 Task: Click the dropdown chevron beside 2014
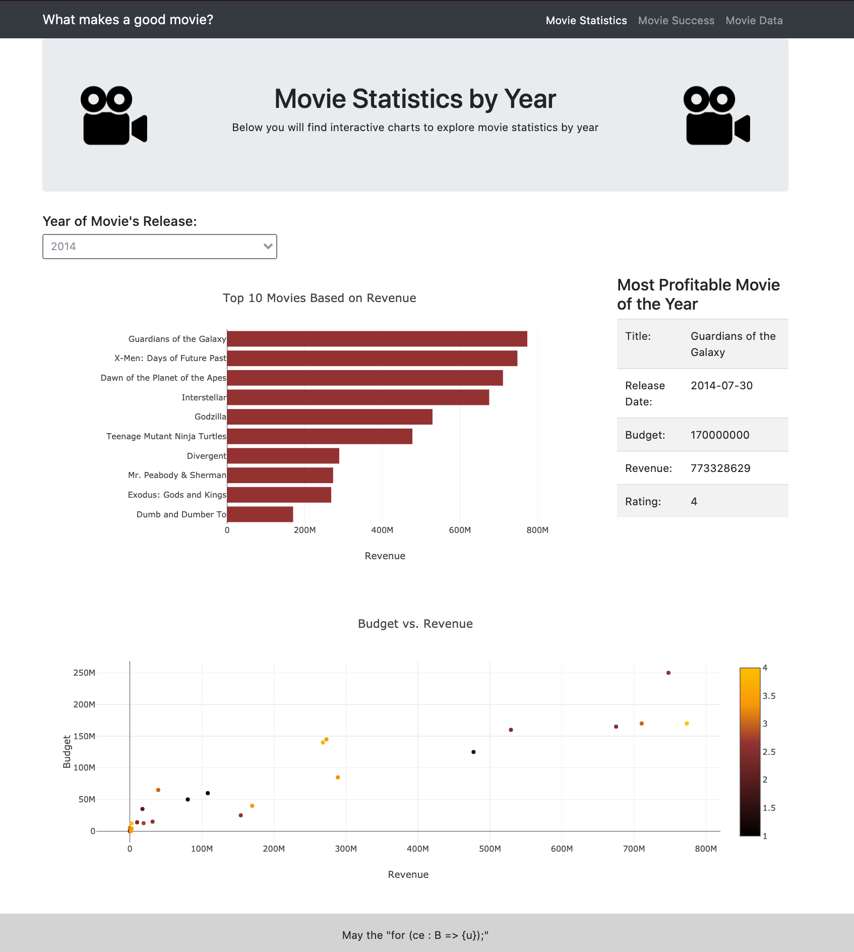tap(268, 247)
